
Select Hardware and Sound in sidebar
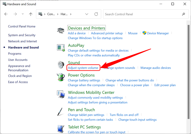(23, 47)
